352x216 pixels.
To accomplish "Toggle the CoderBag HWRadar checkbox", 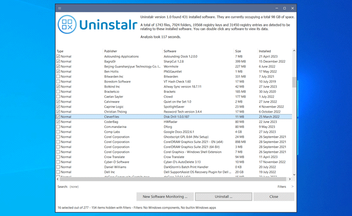I will (x=58, y=122).
